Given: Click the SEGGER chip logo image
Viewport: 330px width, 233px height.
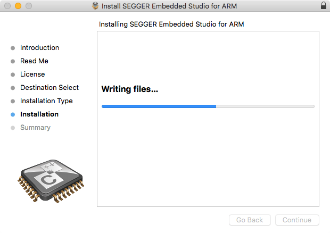Looking at the screenshot, I should click(50, 182).
